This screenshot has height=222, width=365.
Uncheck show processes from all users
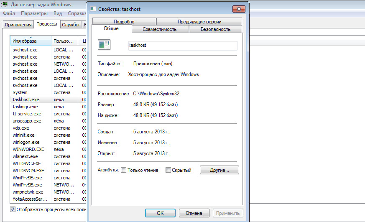tap(13, 209)
